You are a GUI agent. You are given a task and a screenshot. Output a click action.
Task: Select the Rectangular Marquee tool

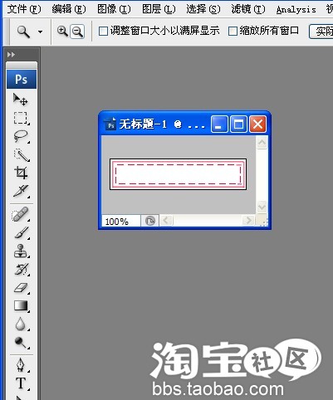coord(21,118)
